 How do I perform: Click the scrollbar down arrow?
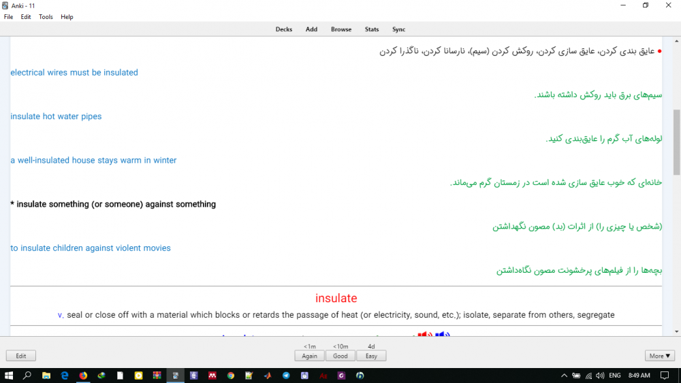(676, 332)
